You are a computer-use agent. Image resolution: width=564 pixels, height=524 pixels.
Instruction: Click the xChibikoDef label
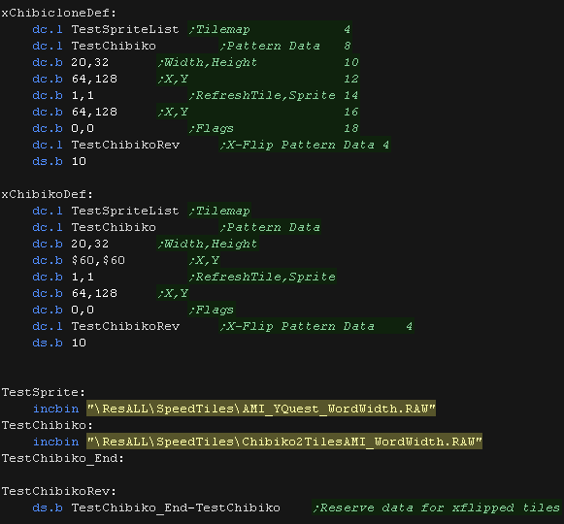[48, 195]
